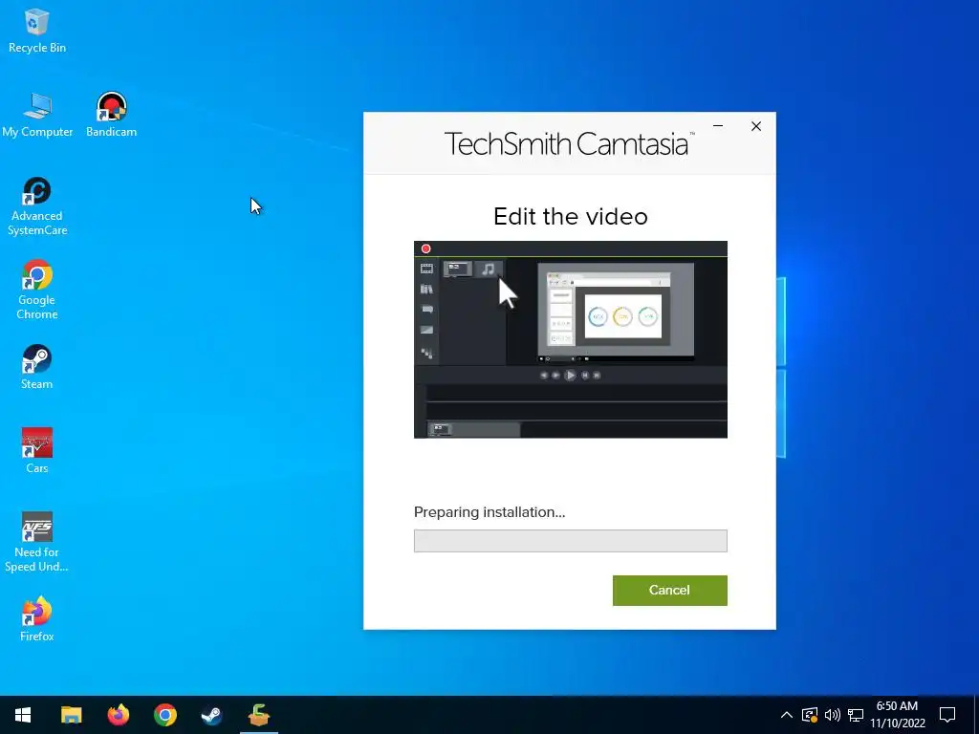Open the network status tray icon
Image resolution: width=979 pixels, height=734 pixels.
856,715
